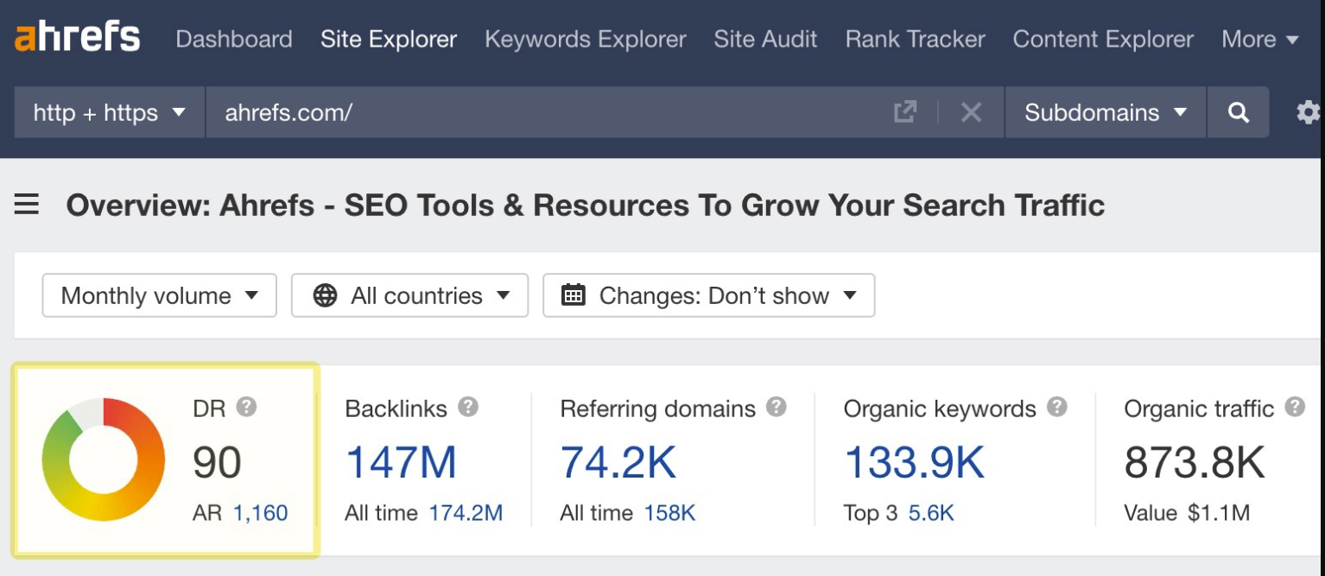Clear the URL field with X icon

tap(971, 112)
